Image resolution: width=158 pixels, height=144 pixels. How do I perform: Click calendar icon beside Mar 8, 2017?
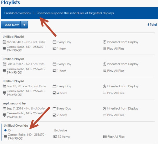point(4,42)
